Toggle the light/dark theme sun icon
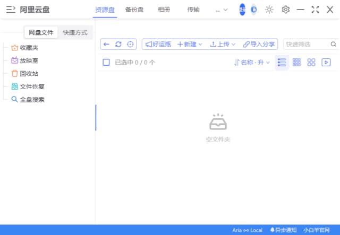 (x=269, y=10)
